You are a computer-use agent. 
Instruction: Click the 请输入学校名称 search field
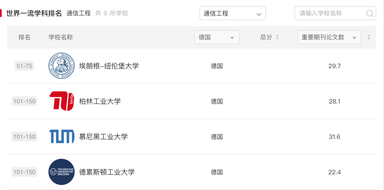pos(335,13)
